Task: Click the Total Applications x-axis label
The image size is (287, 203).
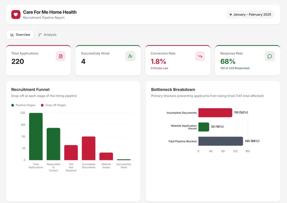Action: tap(36, 166)
